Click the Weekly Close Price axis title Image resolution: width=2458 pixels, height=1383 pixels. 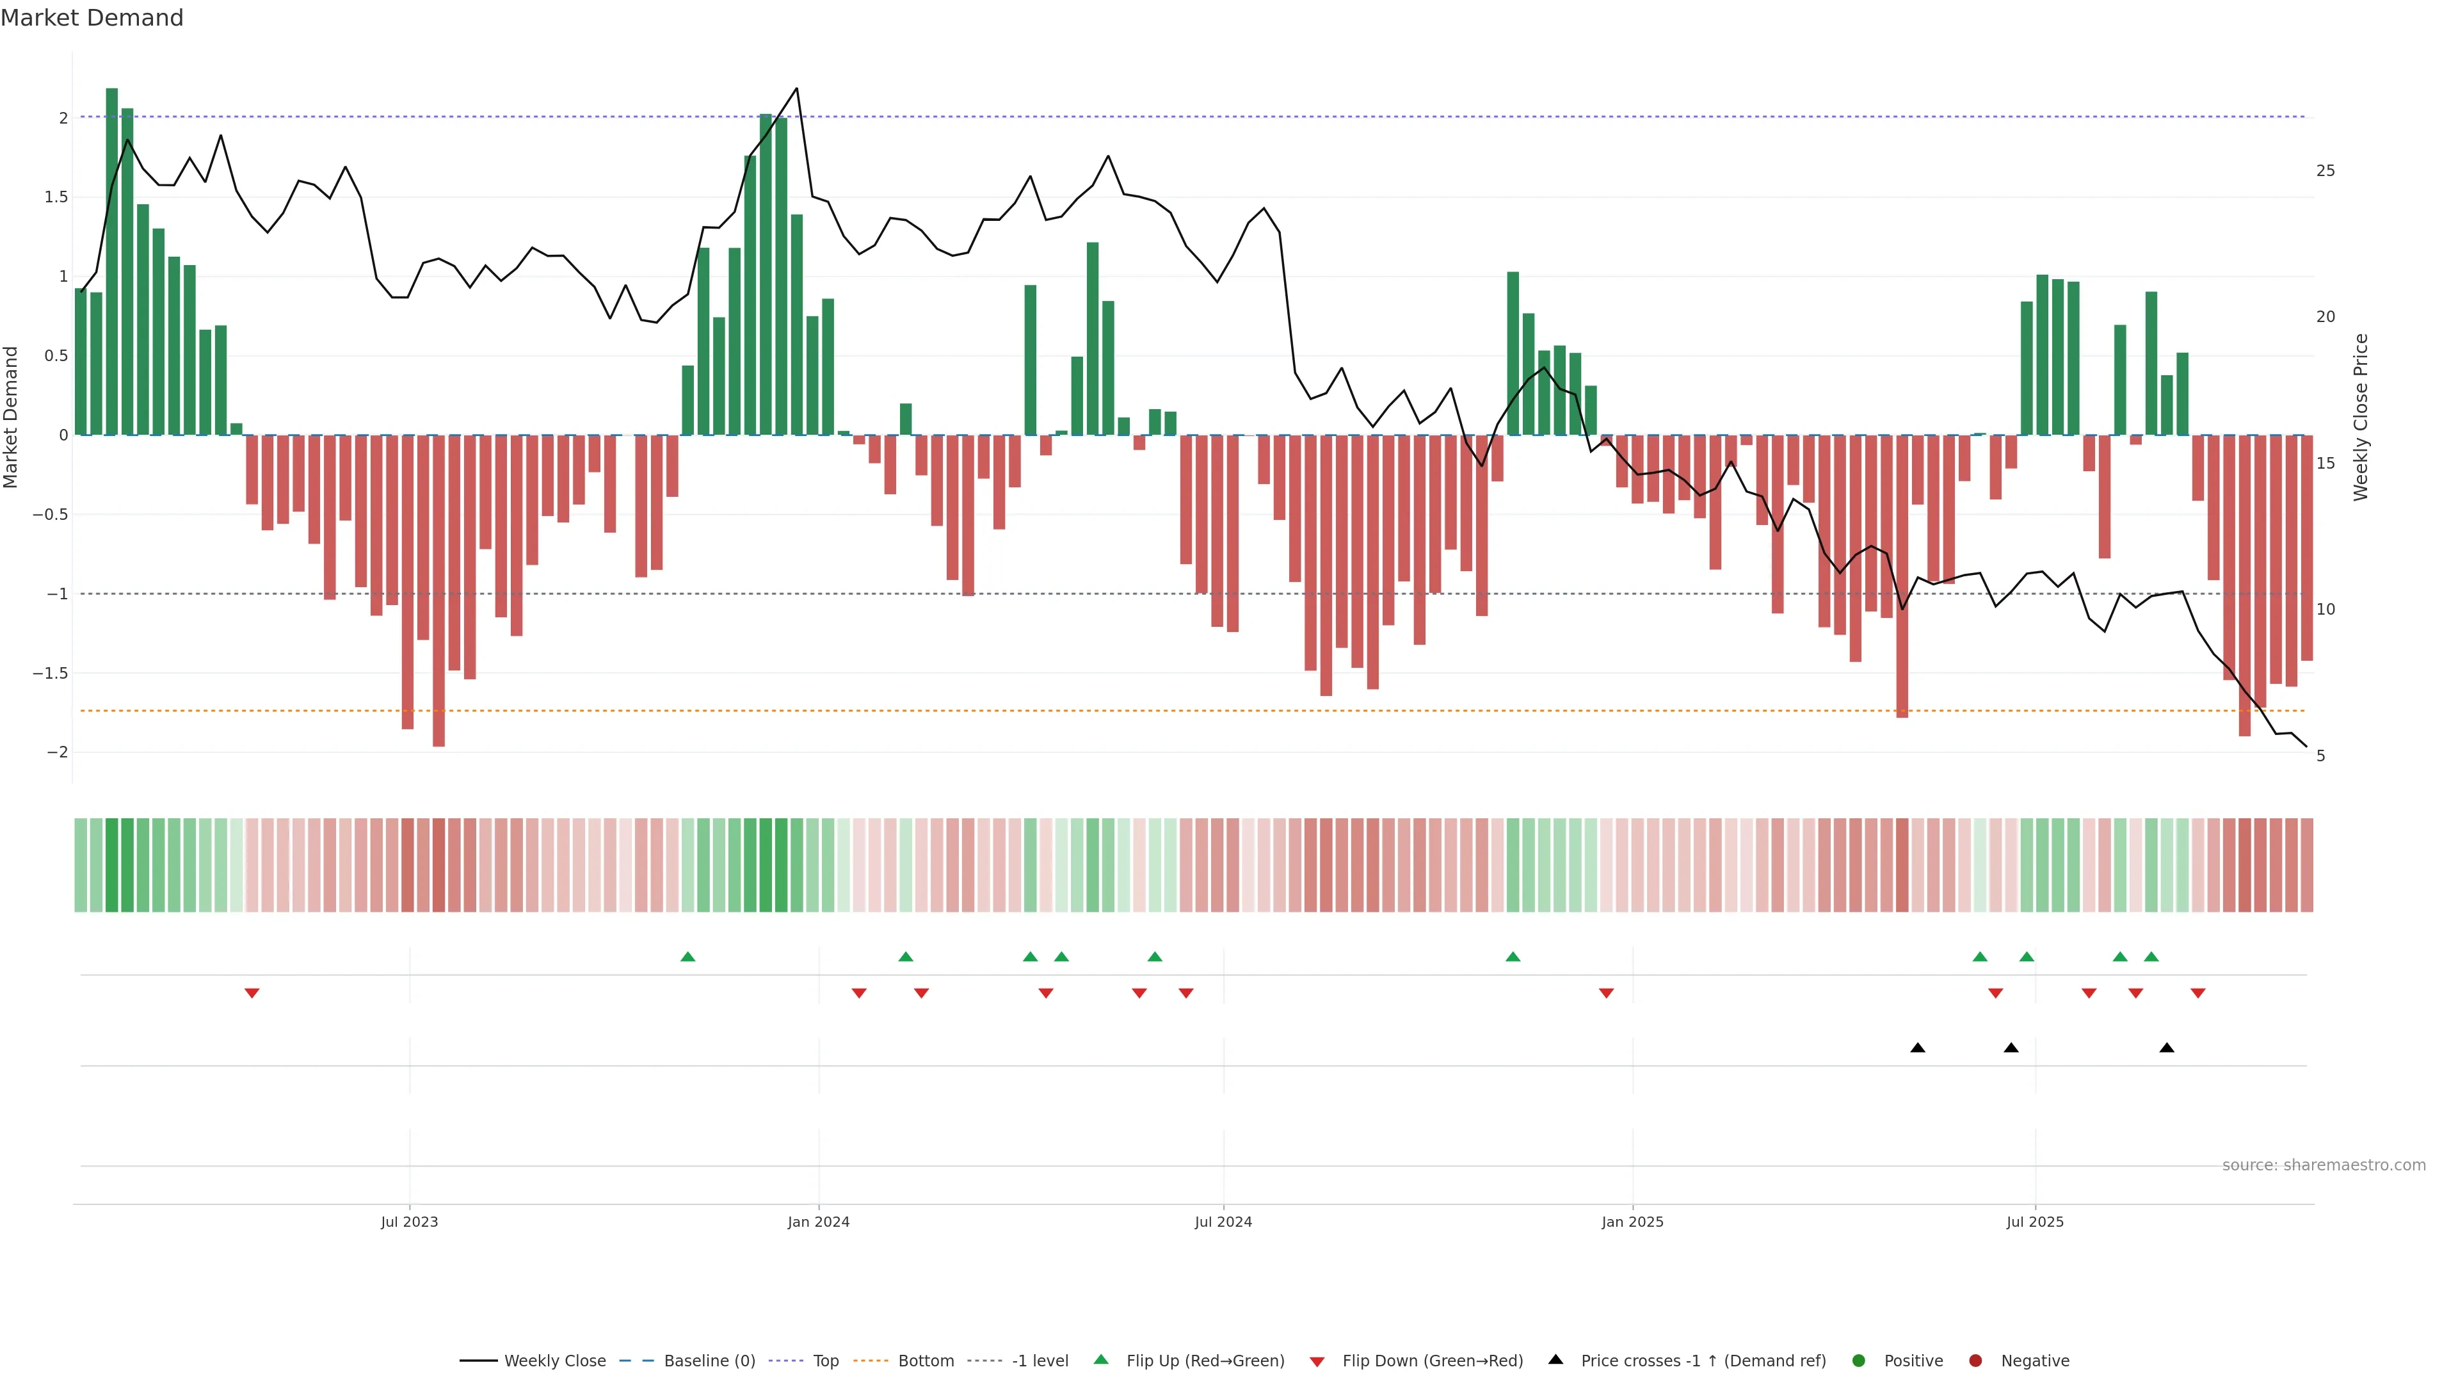pos(2361,417)
